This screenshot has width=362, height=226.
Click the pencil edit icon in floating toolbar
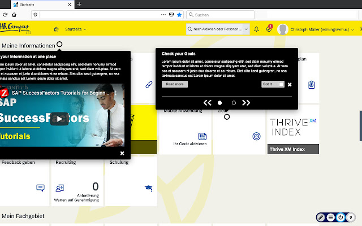tap(321, 217)
